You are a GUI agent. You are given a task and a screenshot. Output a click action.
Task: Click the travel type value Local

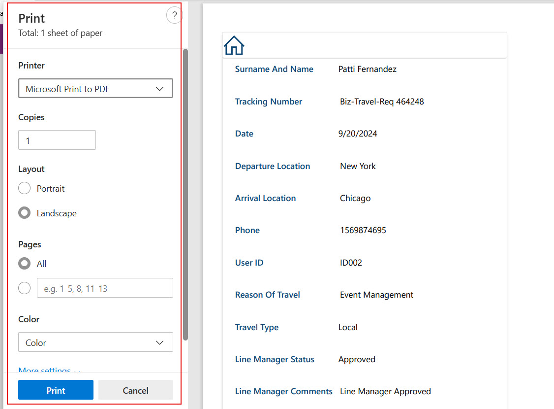pos(348,327)
